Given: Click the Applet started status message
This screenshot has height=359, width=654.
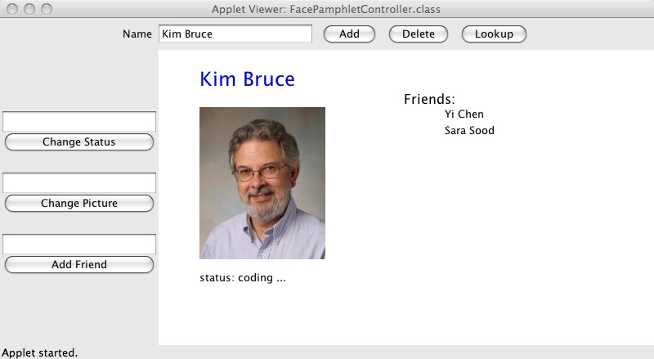Looking at the screenshot, I should click(40, 352).
